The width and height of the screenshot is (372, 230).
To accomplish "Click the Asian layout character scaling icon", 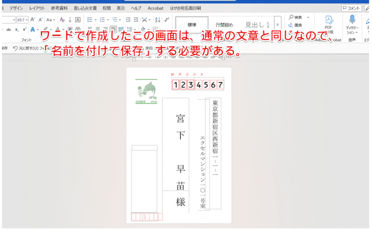I will coord(144,20).
